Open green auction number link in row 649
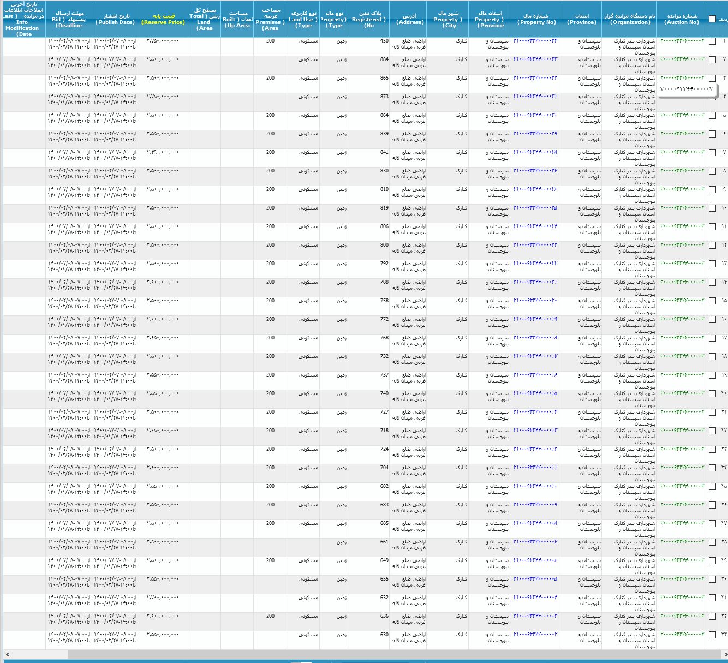The width and height of the screenshot is (728, 663). click(682, 560)
